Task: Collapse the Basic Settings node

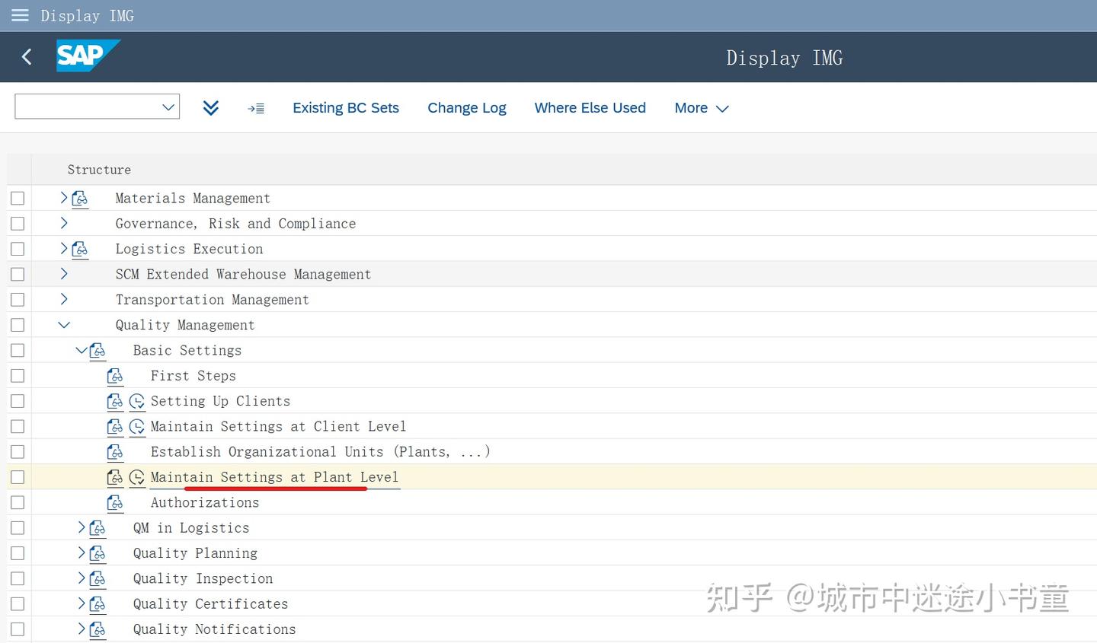Action: point(82,350)
